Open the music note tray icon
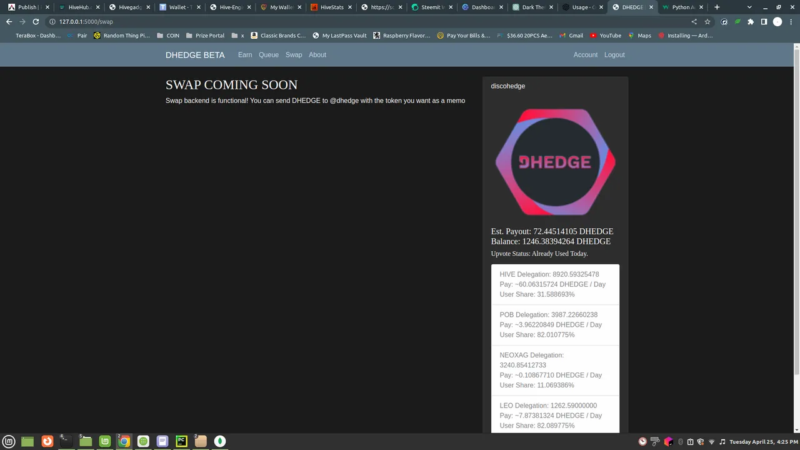Viewport: 800px width, 450px height. [x=722, y=442]
